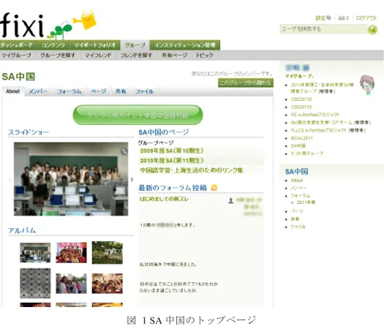The height and width of the screenshot is (329, 384).
Task: Open 2011年度理工・生命科学部SA group link
Action: [322, 88]
